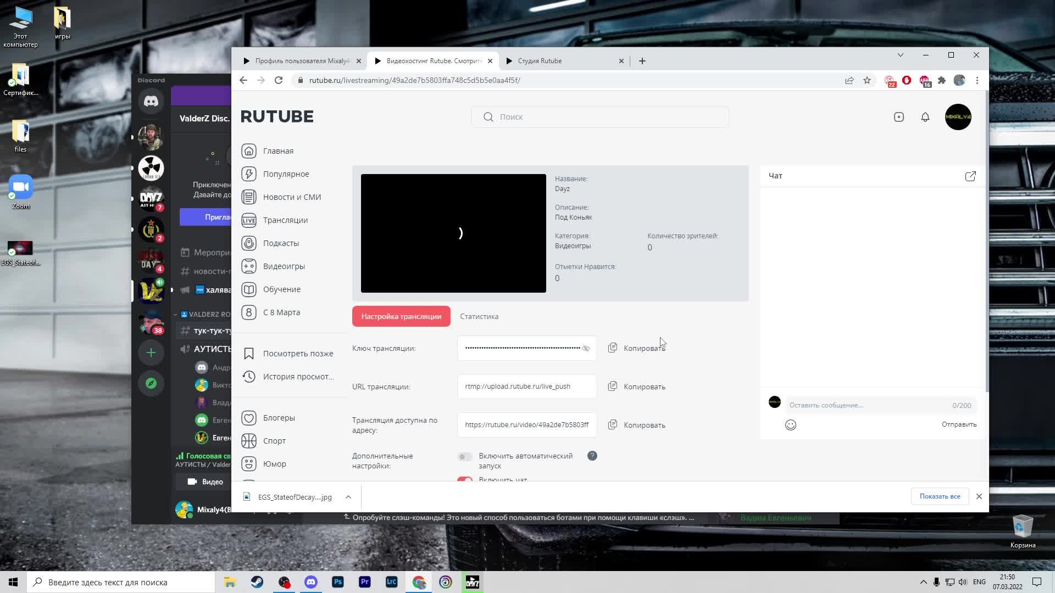Click Отправить to send chat message
This screenshot has width=1055, height=593.
[959, 424]
